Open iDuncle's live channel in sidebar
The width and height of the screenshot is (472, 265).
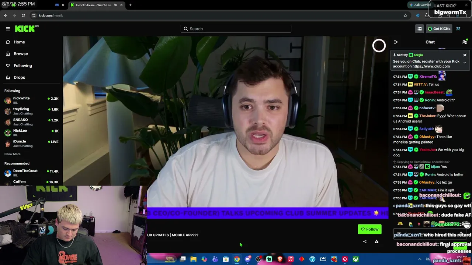pyautogui.click(x=31, y=144)
